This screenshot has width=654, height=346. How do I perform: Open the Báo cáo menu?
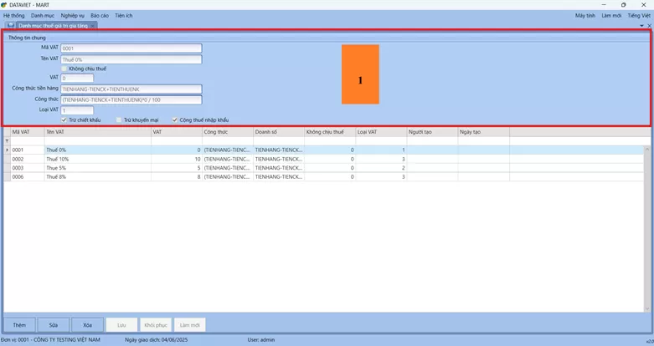[100, 15]
